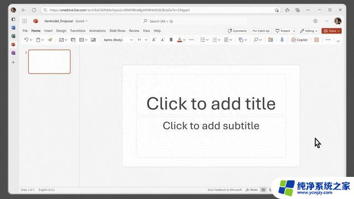Click the New Slide icon
Viewport: 354px width, 199px height.
pyautogui.click(x=61, y=40)
